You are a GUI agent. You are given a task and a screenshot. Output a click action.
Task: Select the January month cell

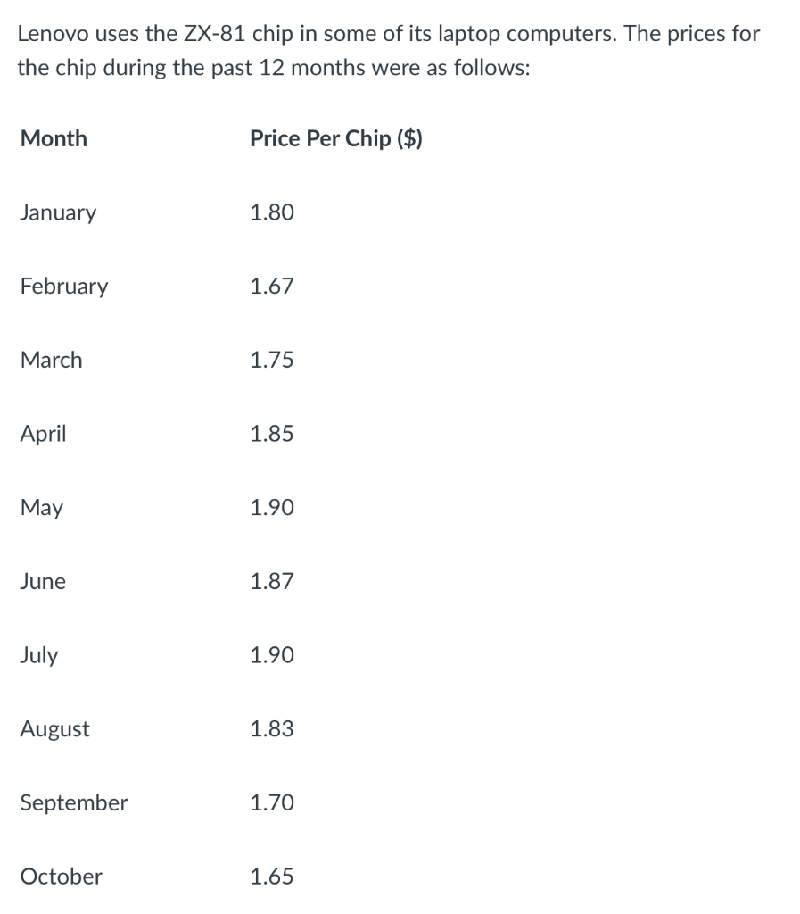(58, 212)
